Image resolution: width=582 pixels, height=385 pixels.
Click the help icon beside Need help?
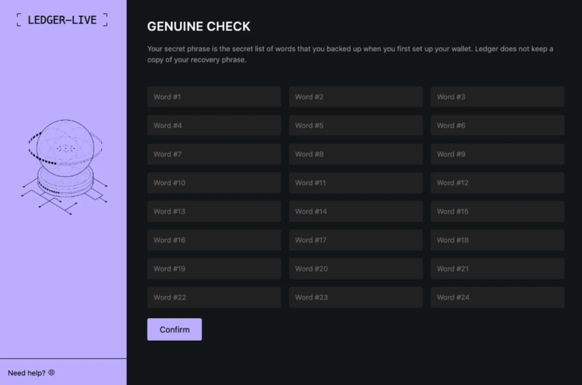(52, 372)
